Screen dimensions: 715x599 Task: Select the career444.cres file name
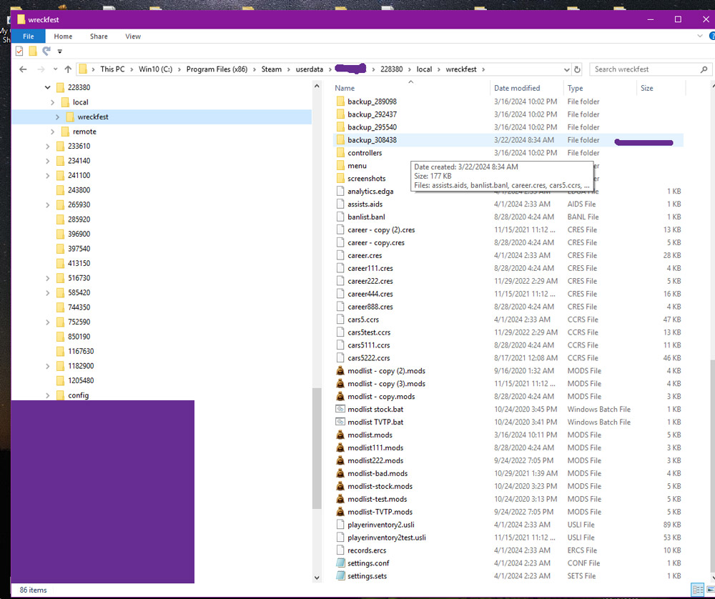[x=370, y=294]
